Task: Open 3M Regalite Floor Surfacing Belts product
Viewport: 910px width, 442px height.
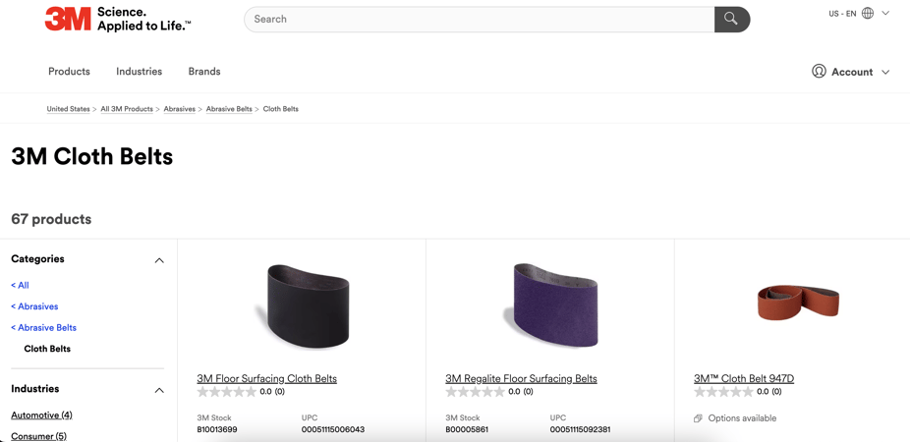Action: click(521, 379)
